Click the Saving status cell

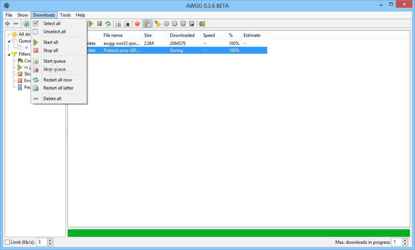point(176,50)
